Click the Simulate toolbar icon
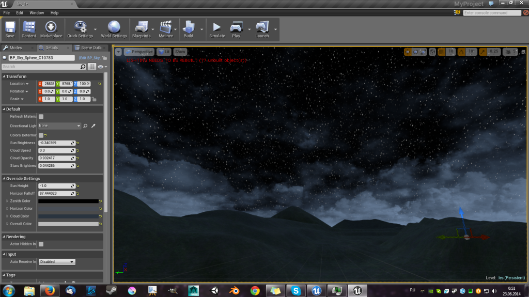 click(x=217, y=28)
